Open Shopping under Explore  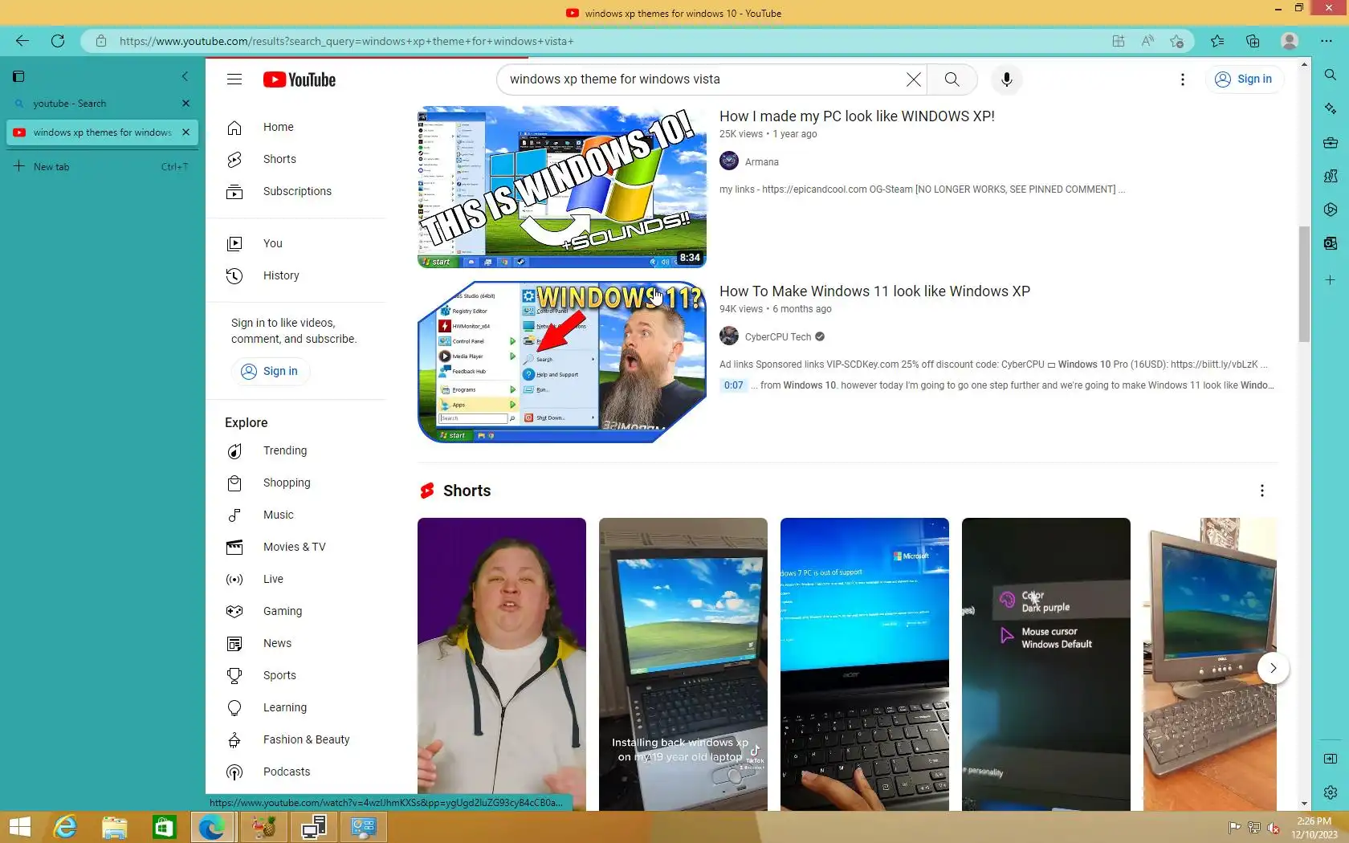click(x=295, y=483)
